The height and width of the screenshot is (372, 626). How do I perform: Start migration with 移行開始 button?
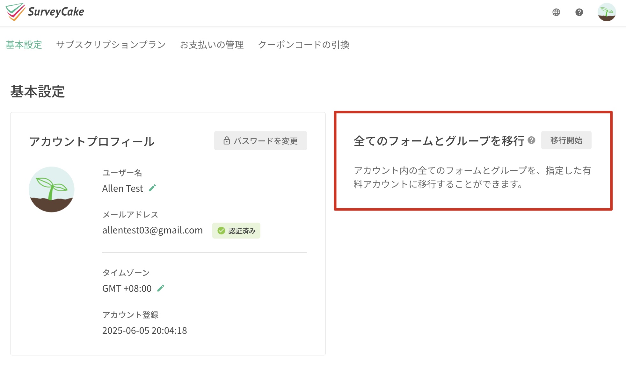pyautogui.click(x=566, y=140)
